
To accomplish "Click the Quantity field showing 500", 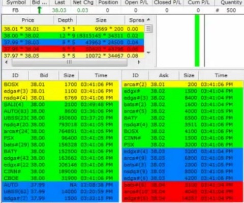I will [x=231, y=10].
